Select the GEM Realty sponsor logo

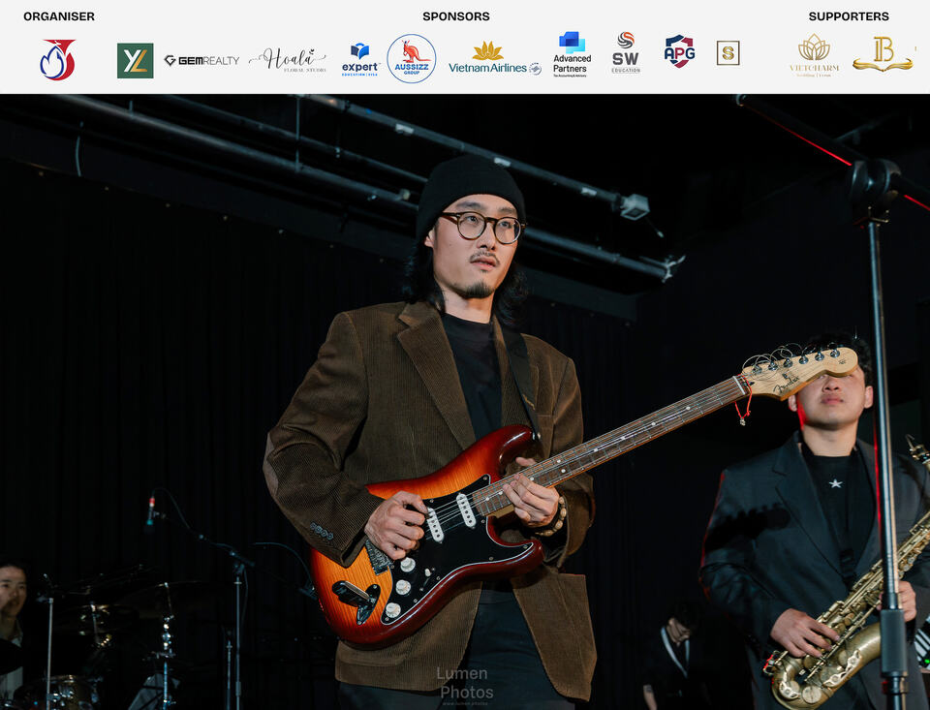coord(201,60)
